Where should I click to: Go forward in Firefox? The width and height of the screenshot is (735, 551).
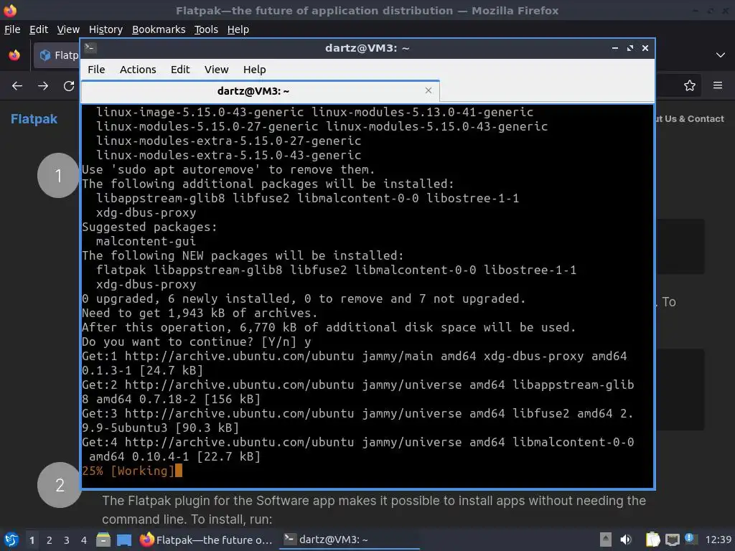click(x=43, y=86)
